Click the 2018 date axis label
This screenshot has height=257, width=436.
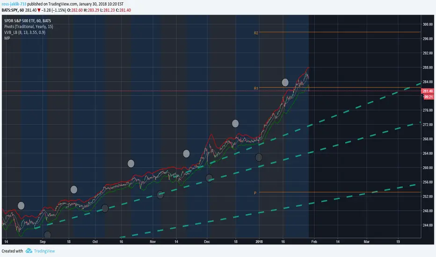coord(259,242)
